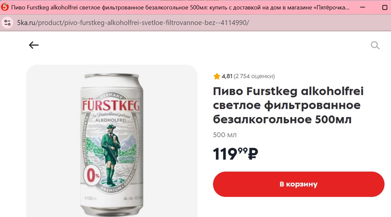The width and height of the screenshot is (391, 217).
Task: Click the yellow star rating icon
Action: [217, 76]
